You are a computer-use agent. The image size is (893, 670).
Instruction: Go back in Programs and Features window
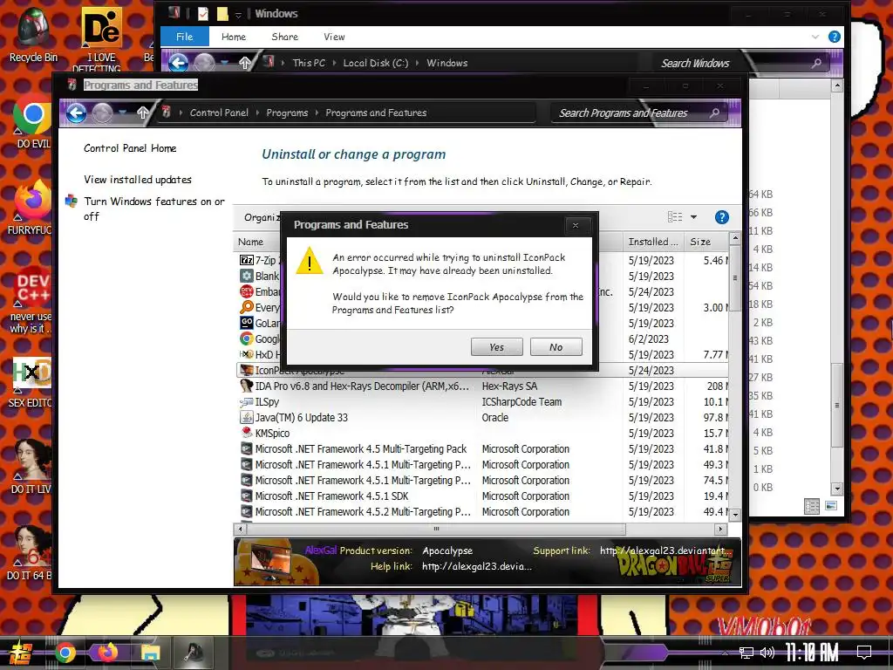pyautogui.click(x=77, y=113)
